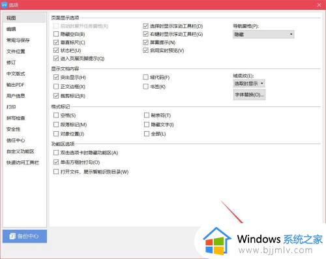Open the 导航窗格(P) dropdown showing 隐藏
The height and width of the screenshot is (259, 326).
[x=263, y=35]
